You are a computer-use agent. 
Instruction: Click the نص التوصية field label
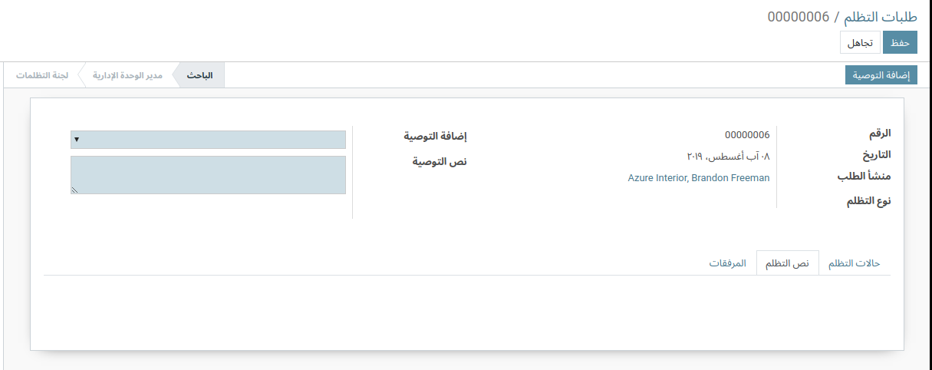(440, 162)
